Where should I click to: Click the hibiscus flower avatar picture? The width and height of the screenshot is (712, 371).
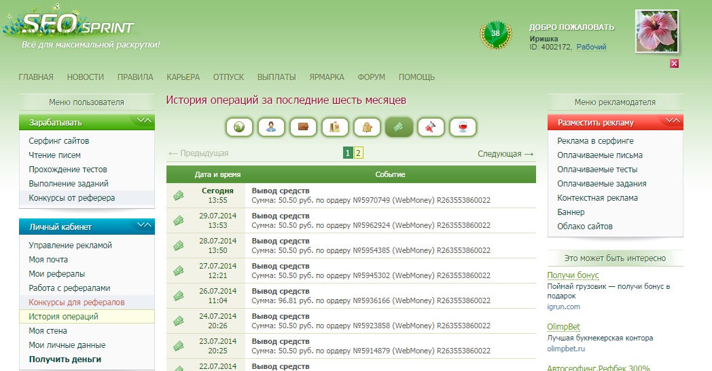click(657, 31)
